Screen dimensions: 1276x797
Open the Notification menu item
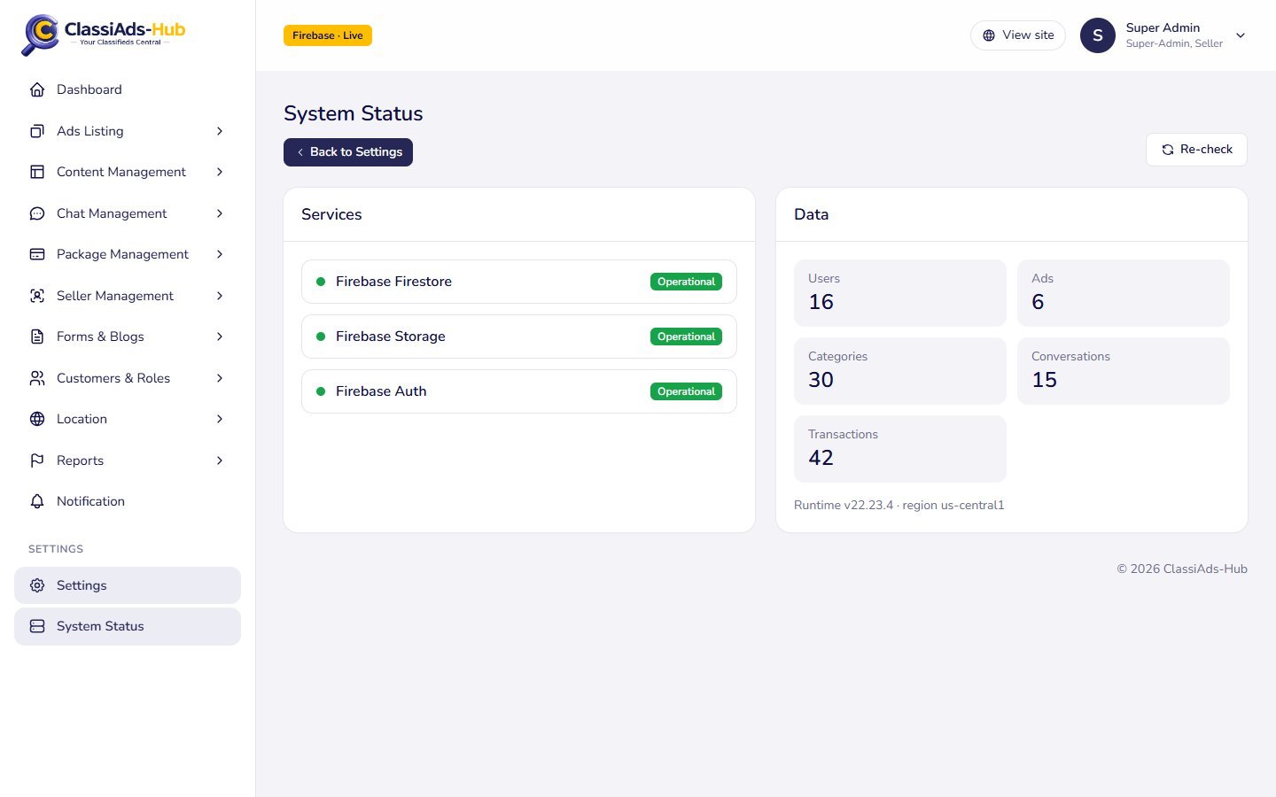[x=128, y=501]
